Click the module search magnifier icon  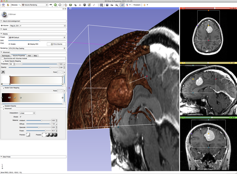19,5
